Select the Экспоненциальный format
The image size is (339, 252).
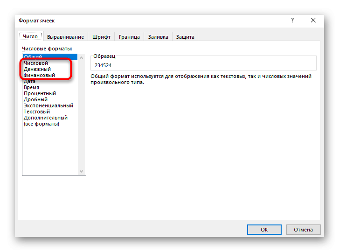point(50,105)
